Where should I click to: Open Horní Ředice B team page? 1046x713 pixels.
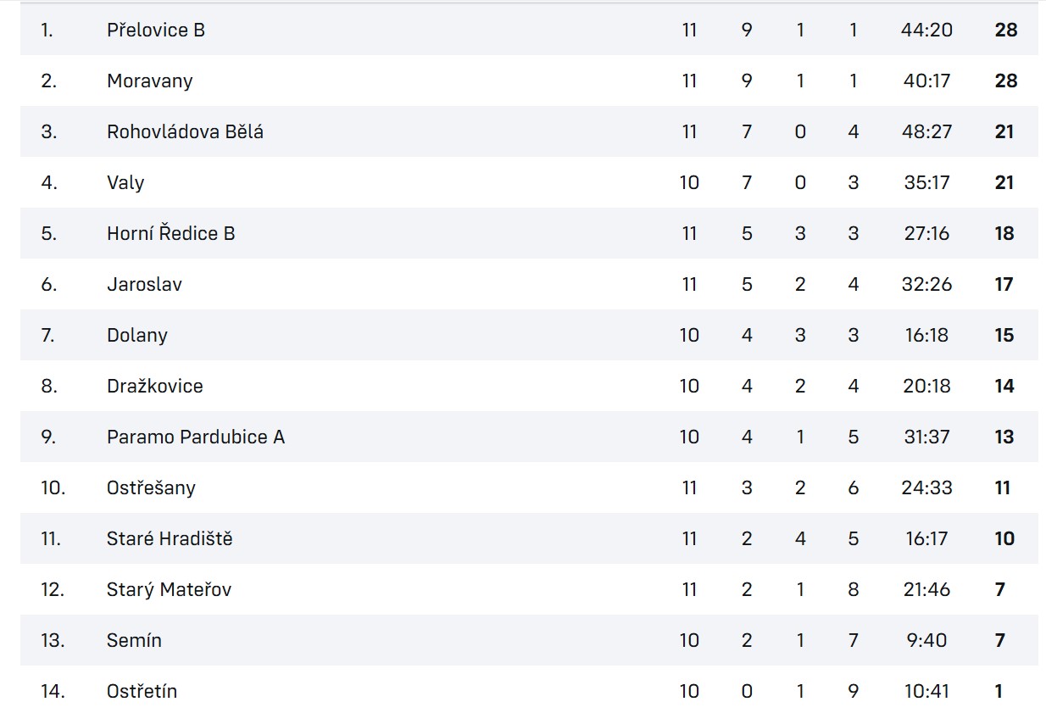pos(171,233)
